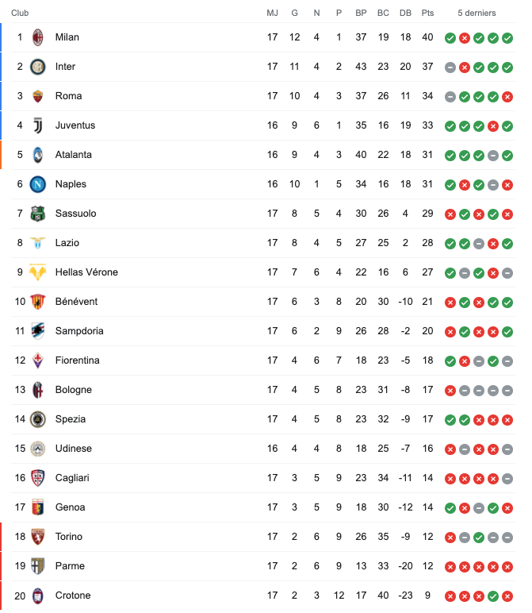Viewport: 532px width, 613px height.
Task: Click Genoa's first green win indicator
Action: 450,508
